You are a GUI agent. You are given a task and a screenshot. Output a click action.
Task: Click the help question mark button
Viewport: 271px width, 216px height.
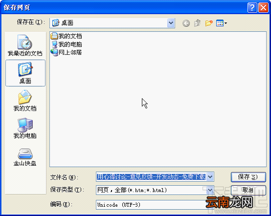coord(252,8)
